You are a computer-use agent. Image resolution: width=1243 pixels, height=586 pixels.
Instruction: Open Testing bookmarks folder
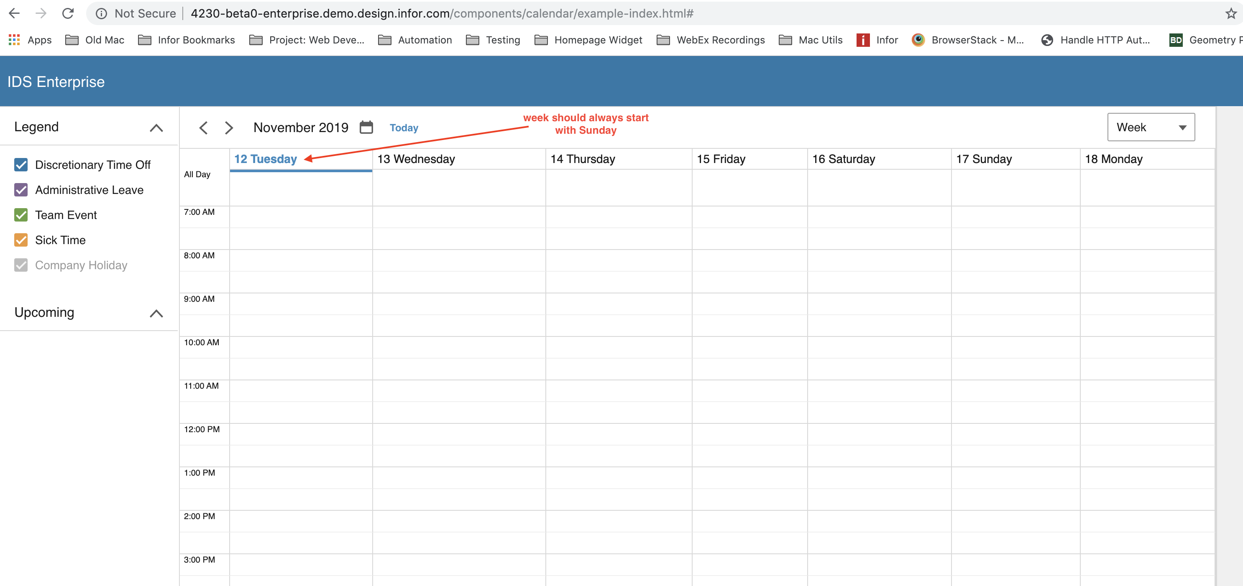(493, 40)
